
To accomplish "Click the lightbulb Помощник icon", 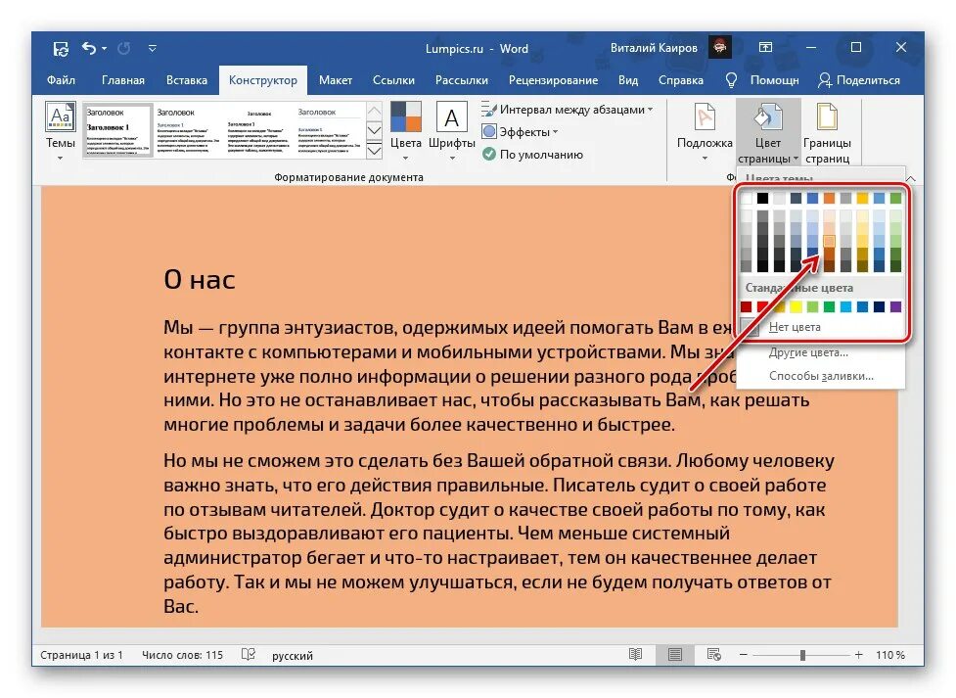I will coord(731,80).
